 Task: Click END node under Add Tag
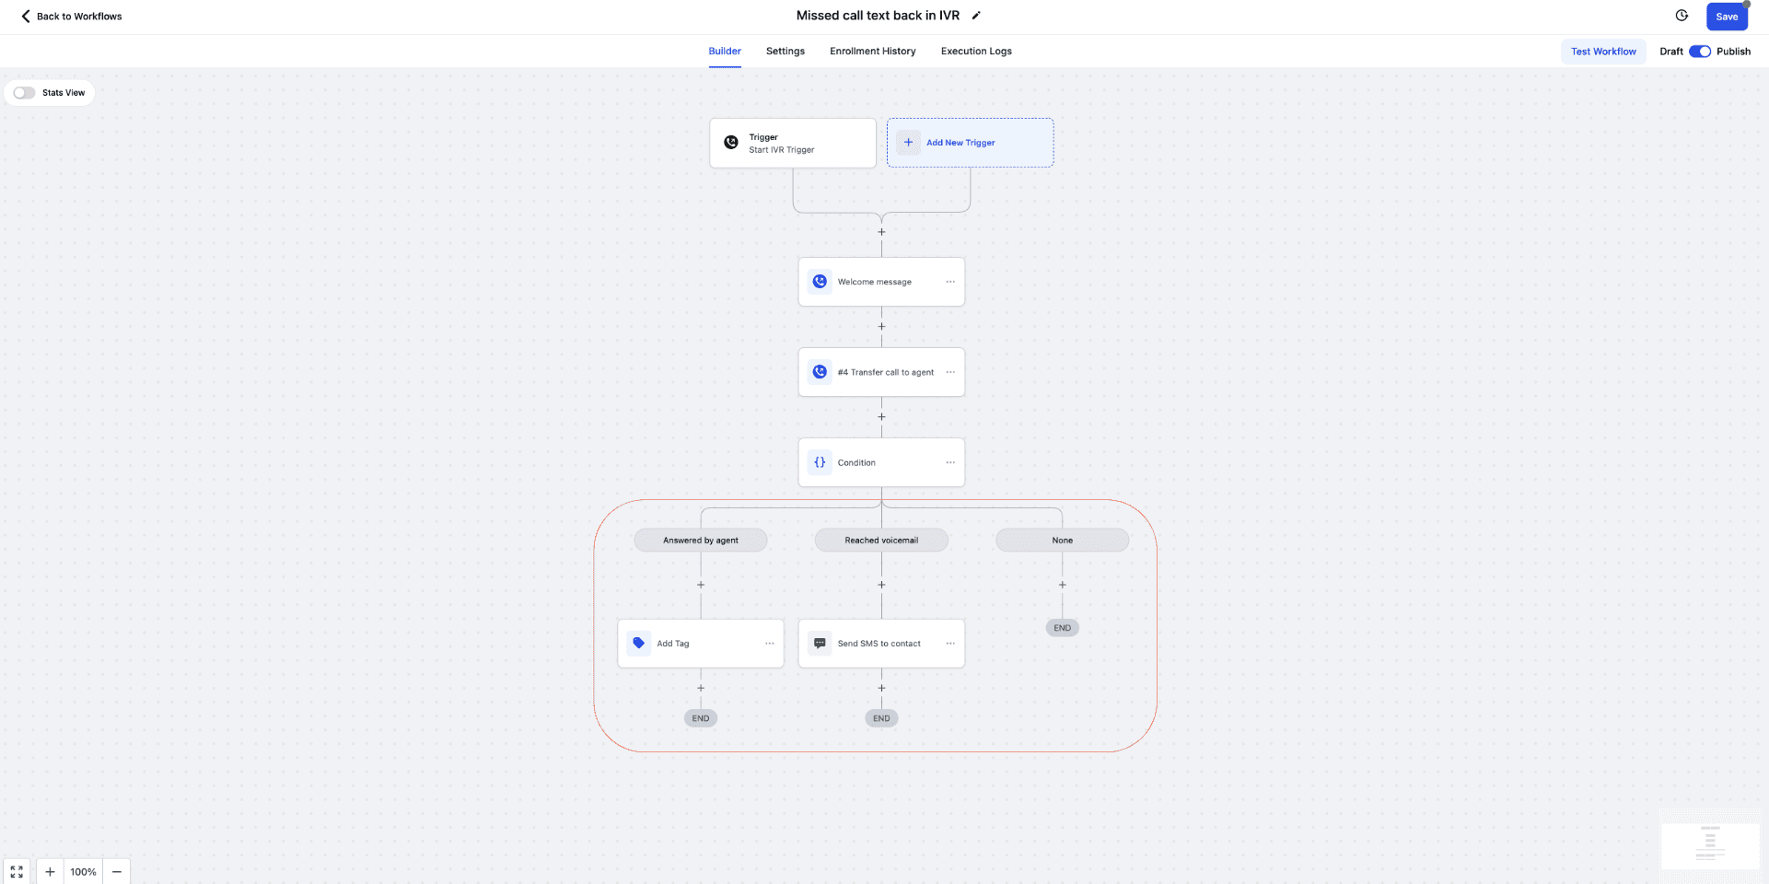point(701,718)
